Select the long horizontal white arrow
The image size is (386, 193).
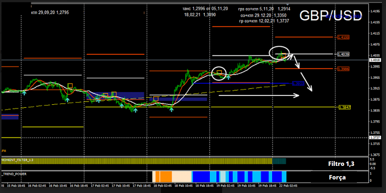click(259, 95)
